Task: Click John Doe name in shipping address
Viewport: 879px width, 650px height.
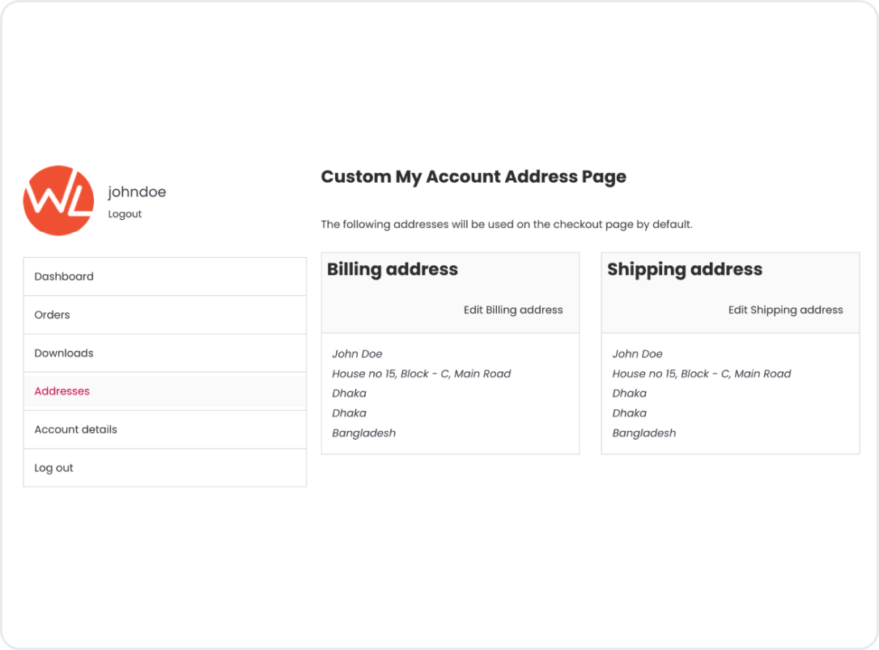Action: (637, 354)
